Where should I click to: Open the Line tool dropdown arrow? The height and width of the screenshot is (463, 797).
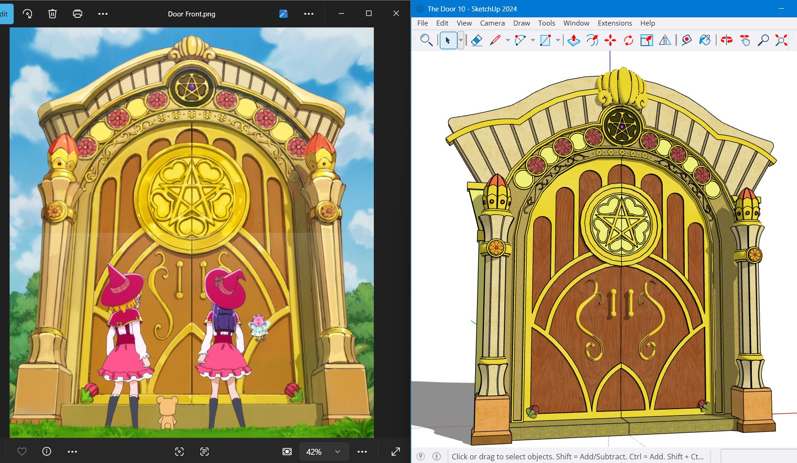point(508,40)
